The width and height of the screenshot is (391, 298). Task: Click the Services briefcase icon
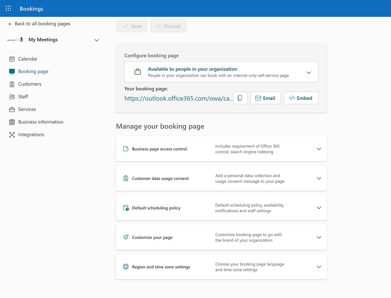(x=12, y=109)
